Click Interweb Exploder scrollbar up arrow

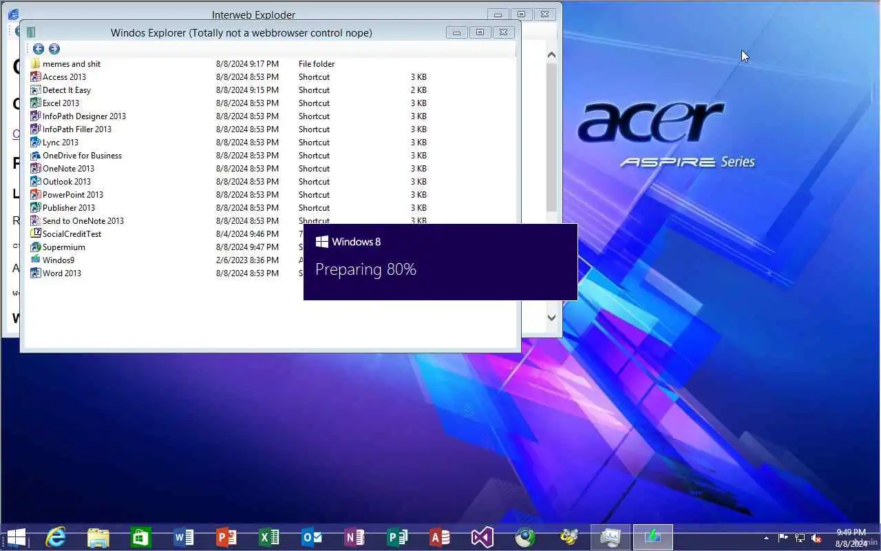[x=551, y=54]
